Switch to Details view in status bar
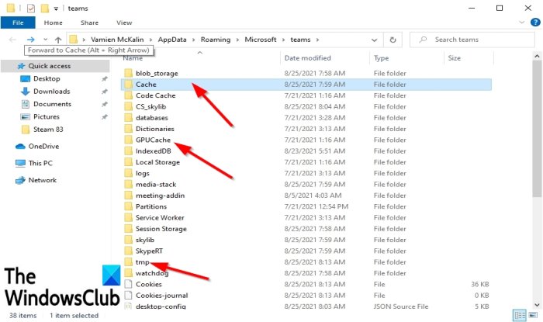This screenshot has width=543, height=322. point(520,315)
